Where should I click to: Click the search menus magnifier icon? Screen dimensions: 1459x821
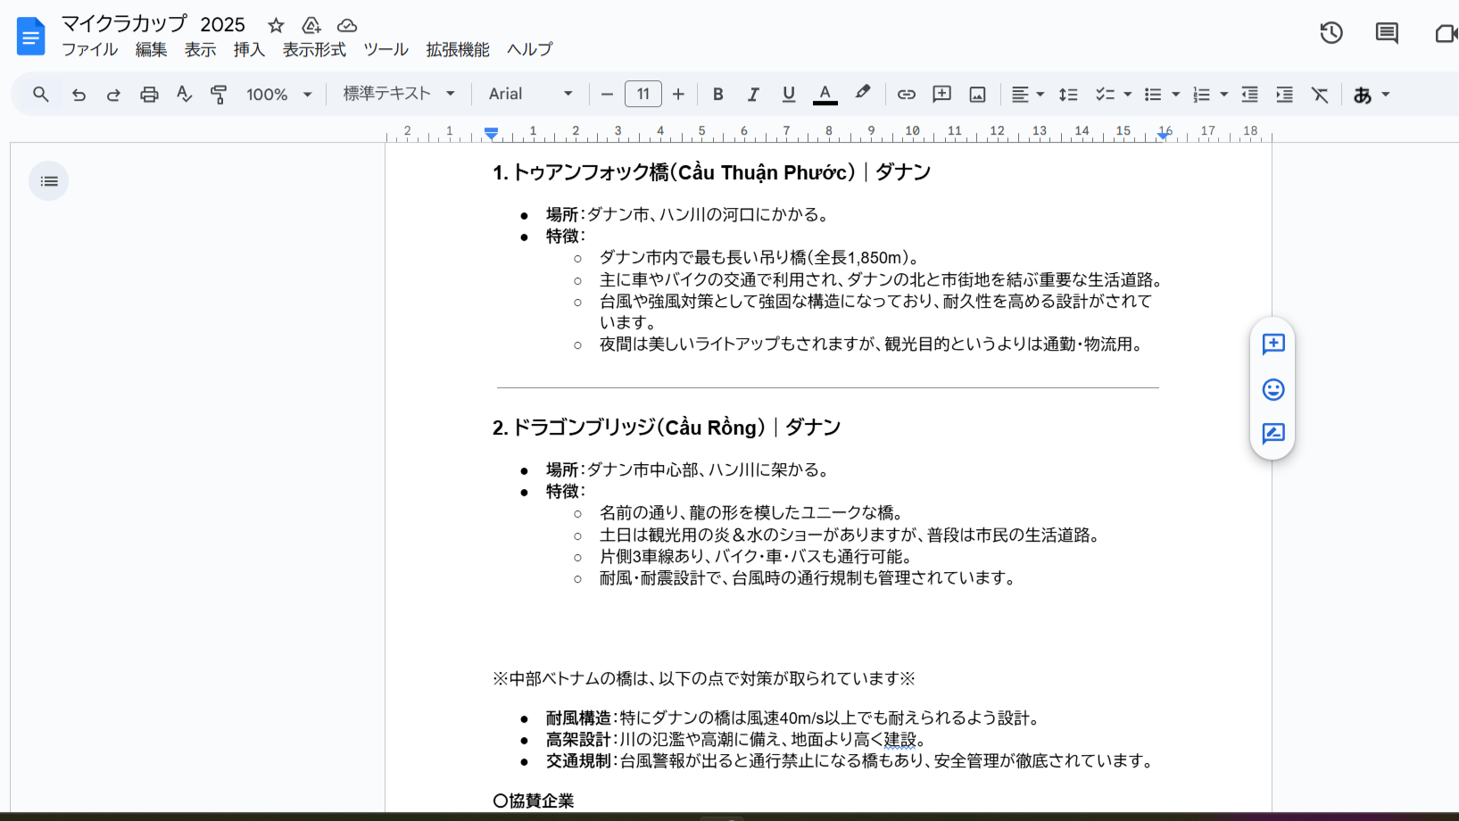click(x=41, y=94)
